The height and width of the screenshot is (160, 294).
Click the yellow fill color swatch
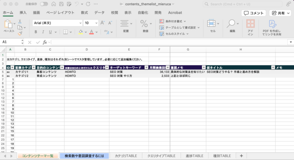pos(80,32)
